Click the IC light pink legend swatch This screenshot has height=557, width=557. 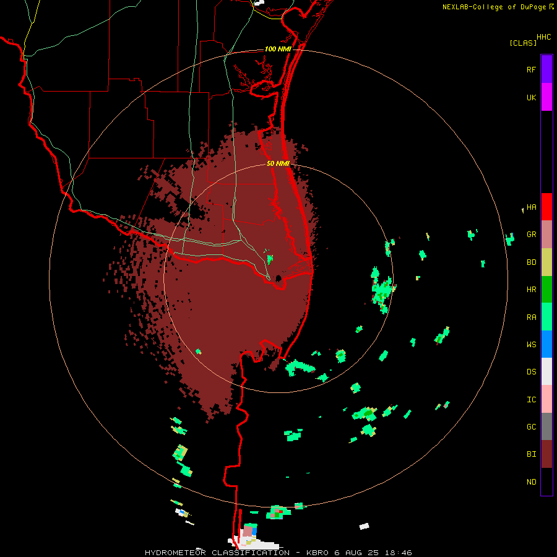point(546,399)
